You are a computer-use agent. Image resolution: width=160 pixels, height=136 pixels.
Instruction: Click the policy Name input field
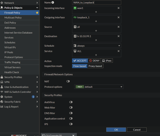97,2
